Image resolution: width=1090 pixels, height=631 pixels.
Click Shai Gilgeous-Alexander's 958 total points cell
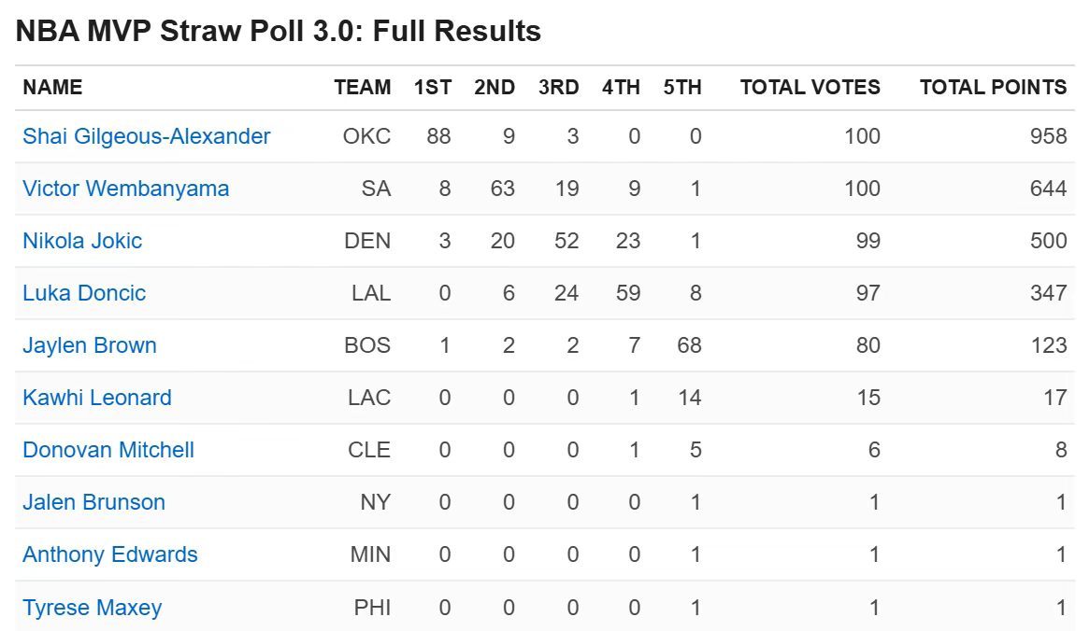(x=1048, y=136)
